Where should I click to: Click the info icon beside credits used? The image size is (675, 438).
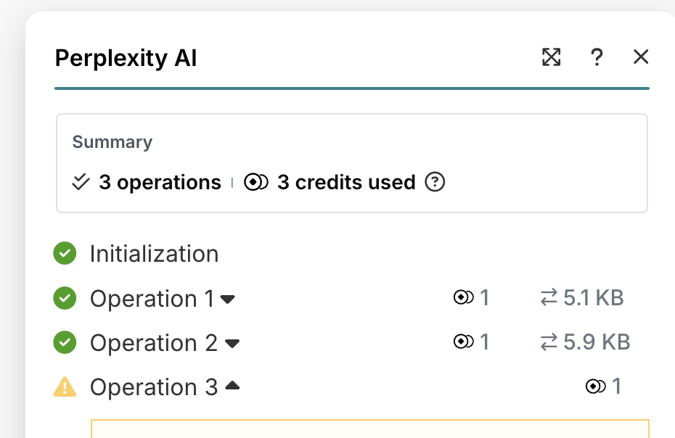pos(434,182)
